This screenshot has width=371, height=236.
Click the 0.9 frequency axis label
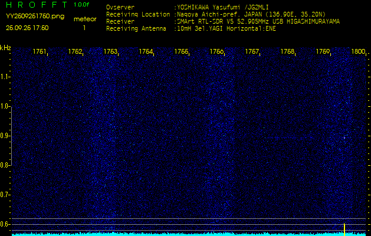click(x=5, y=136)
